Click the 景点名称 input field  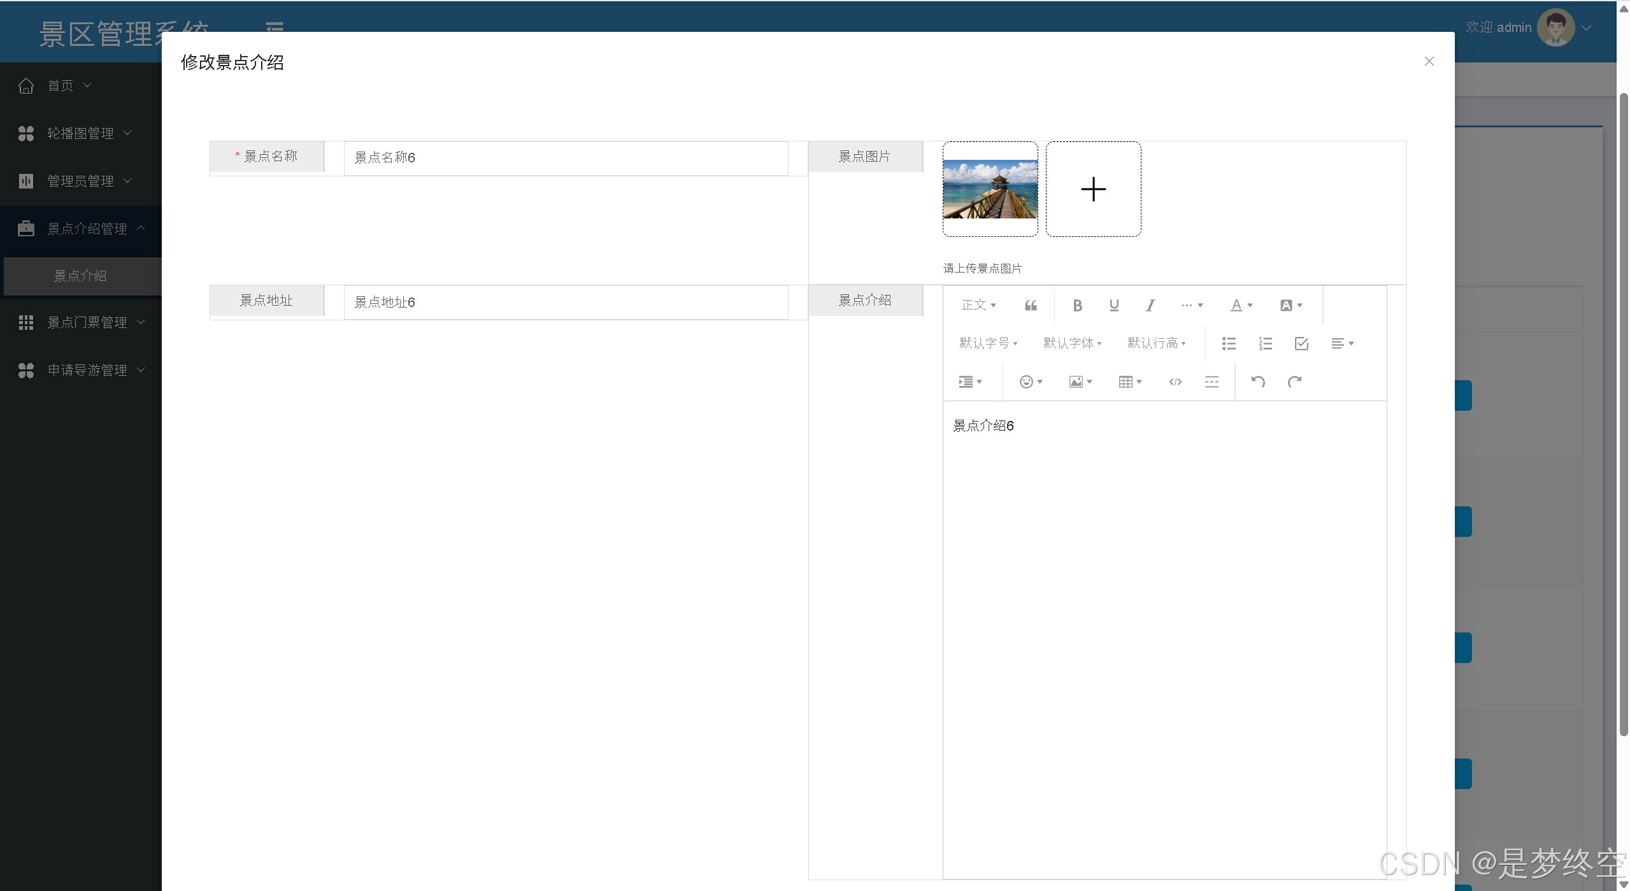566,158
